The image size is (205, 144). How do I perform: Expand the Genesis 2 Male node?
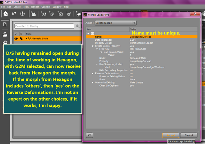click(26, 39)
